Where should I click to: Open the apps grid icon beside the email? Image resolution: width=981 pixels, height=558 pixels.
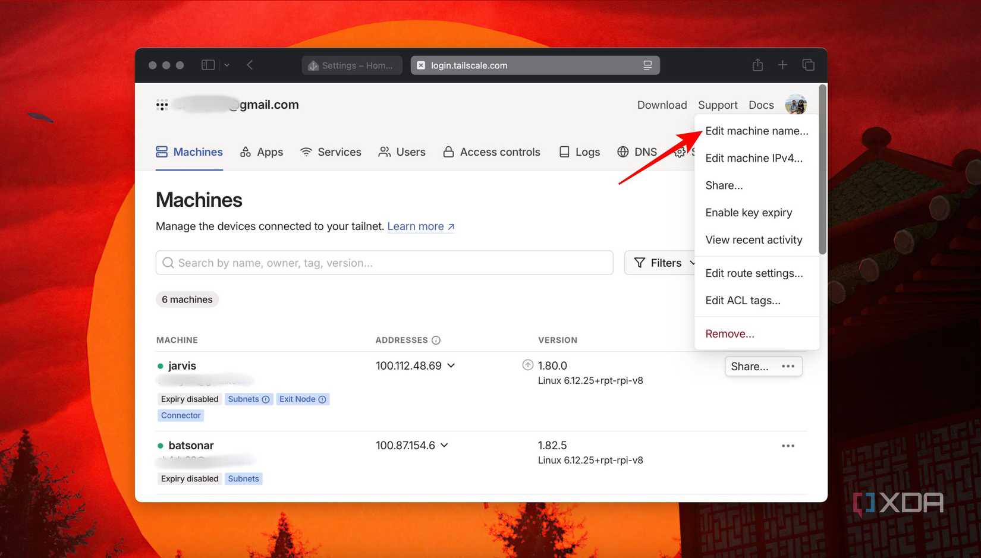pos(161,105)
